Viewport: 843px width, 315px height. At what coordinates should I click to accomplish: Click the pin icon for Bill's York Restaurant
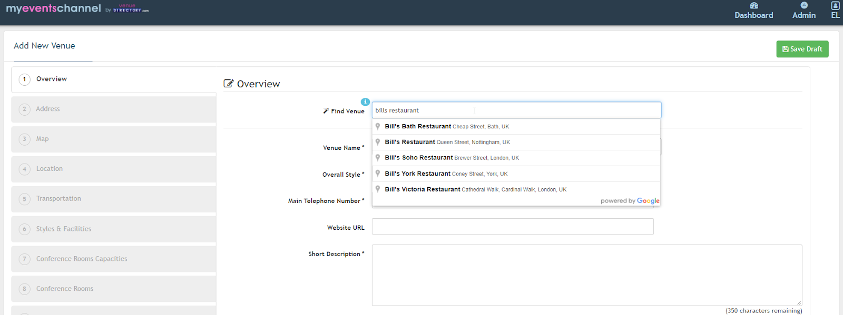(x=378, y=174)
